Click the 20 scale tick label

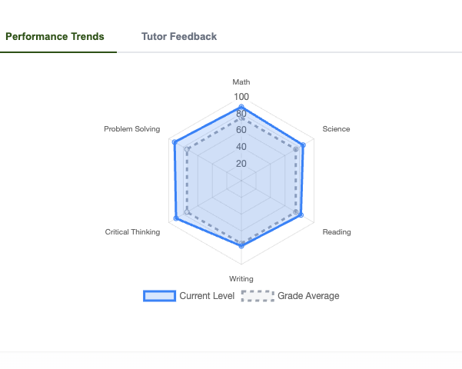pos(241,163)
